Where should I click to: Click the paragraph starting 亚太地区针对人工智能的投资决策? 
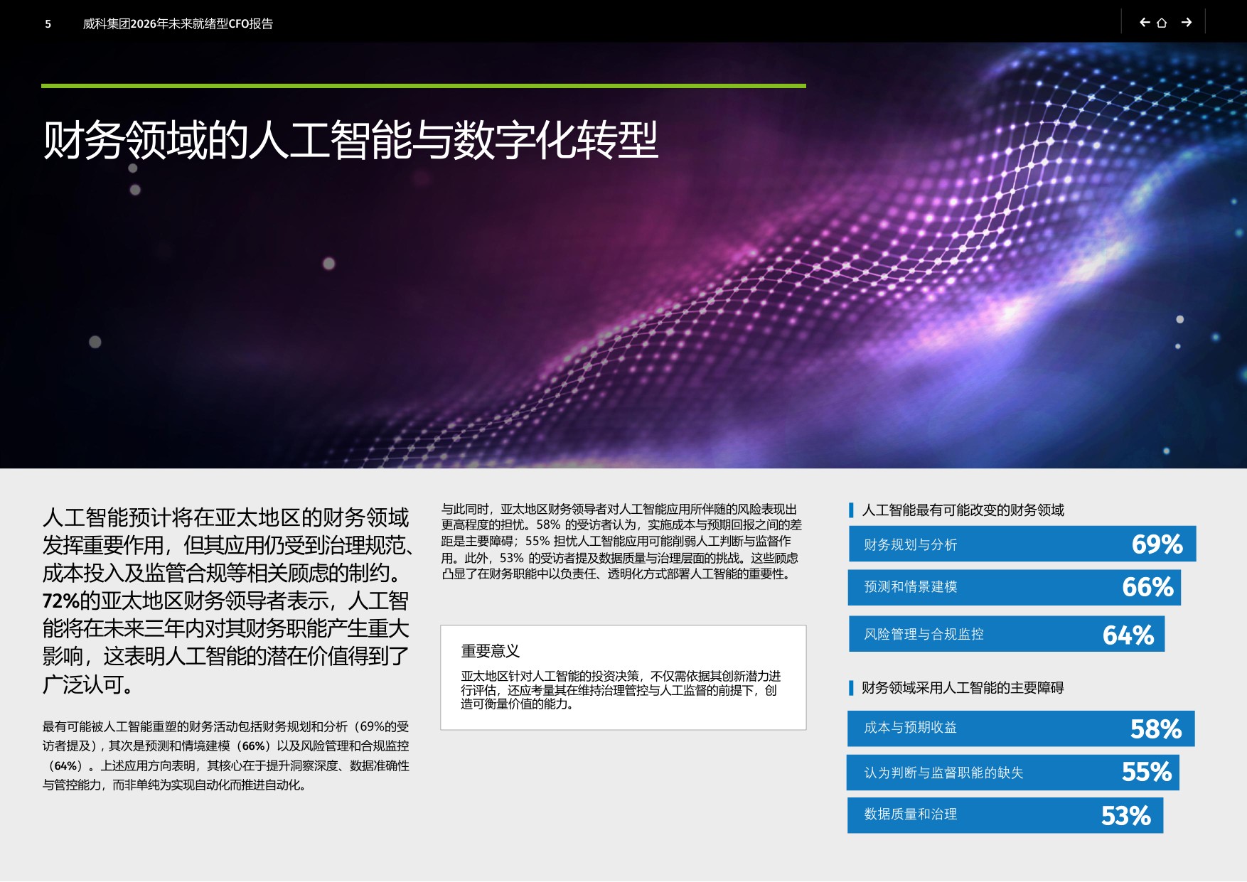click(x=621, y=689)
